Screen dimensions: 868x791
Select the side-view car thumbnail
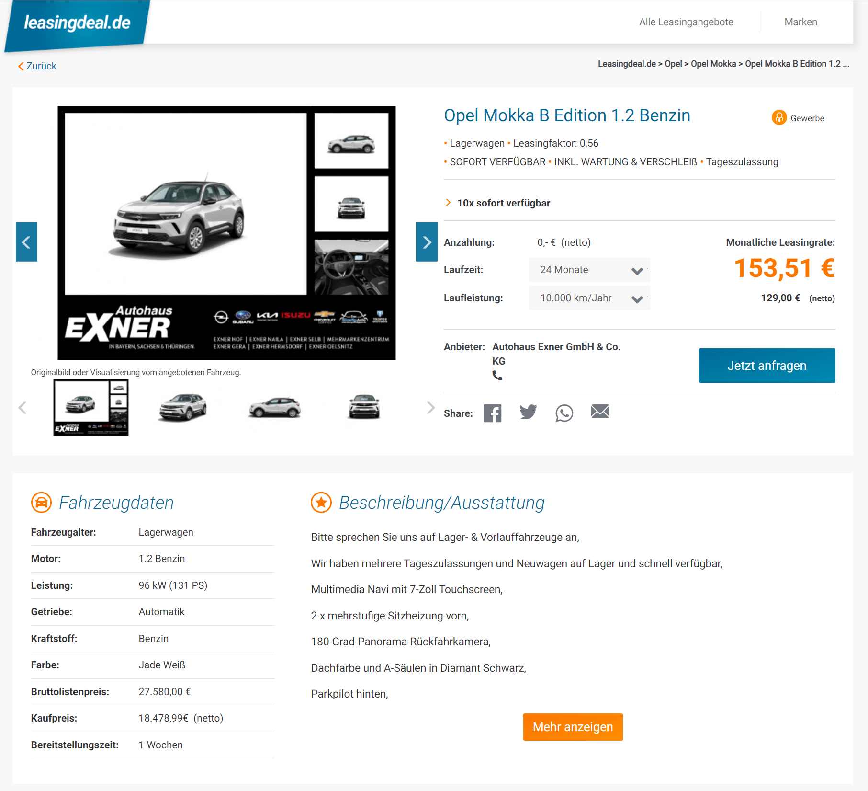tap(275, 408)
